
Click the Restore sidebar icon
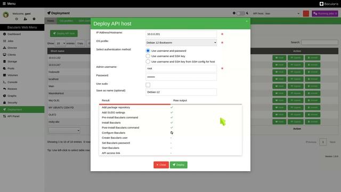4,89
